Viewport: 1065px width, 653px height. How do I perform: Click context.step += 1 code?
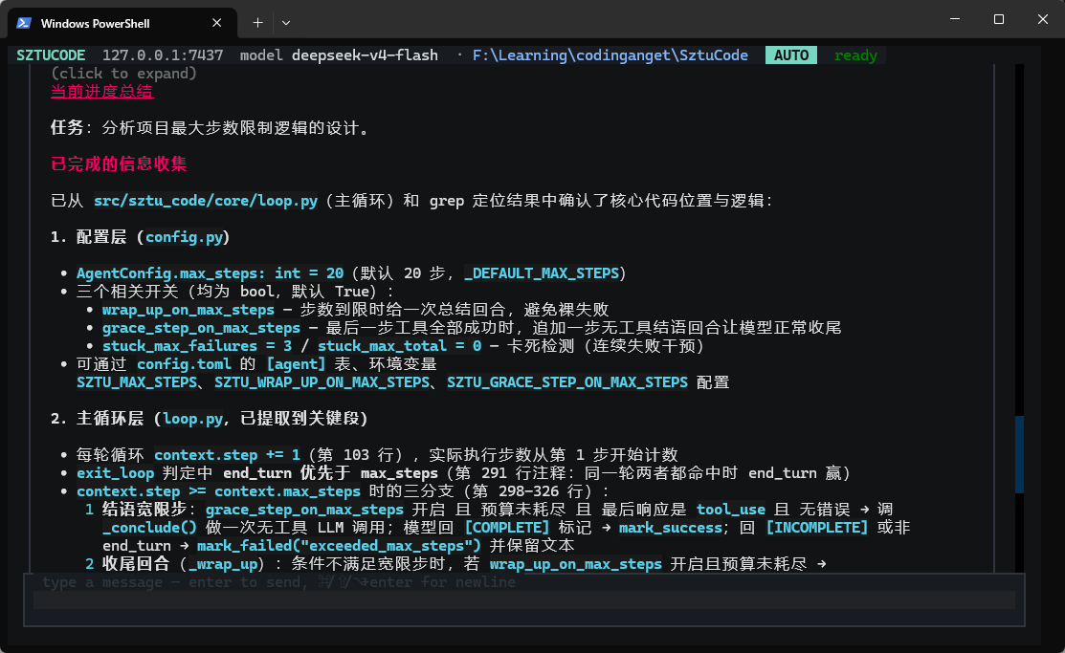pos(227,455)
